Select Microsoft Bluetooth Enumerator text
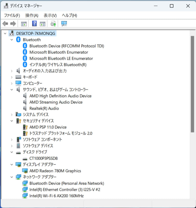This screenshot has width=196, height=208. point(59,52)
